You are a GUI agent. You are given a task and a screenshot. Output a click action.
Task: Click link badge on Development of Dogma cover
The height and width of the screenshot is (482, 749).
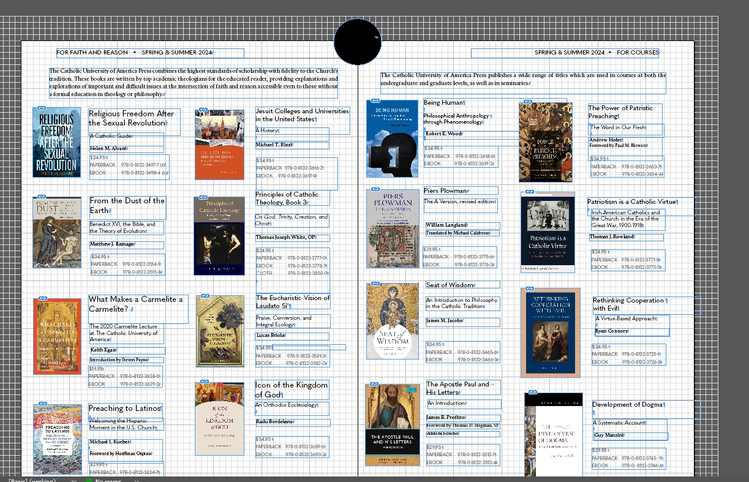pyautogui.click(x=533, y=392)
